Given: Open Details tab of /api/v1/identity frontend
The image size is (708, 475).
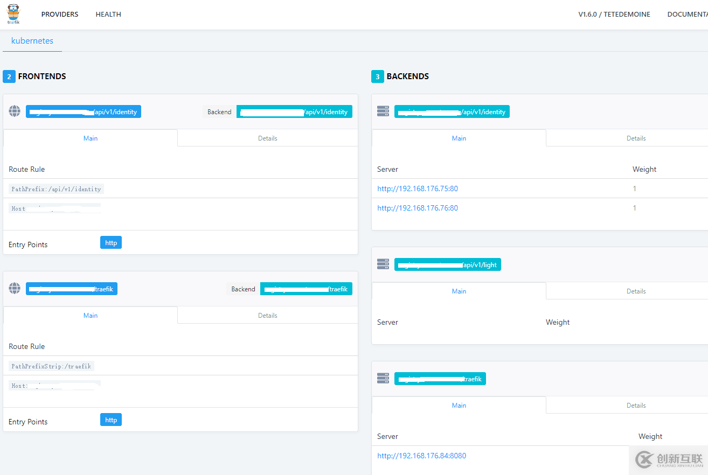Looking at the screenshot, I should (x=268, y=138).
